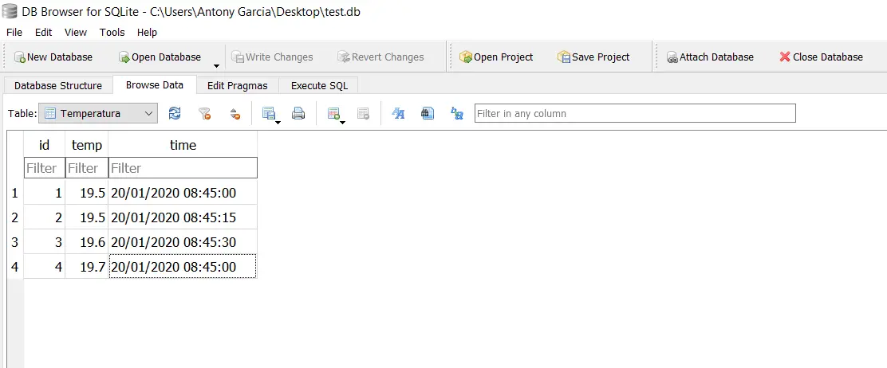Viewport: 887px width, 368px height.
Task: Expand the save table dropdown arrow
Action: coord(278,122)
